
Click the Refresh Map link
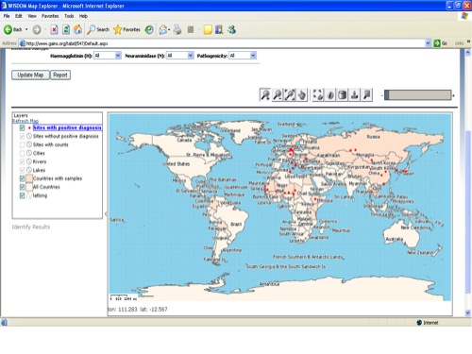[25, 121]
